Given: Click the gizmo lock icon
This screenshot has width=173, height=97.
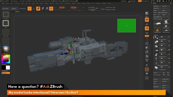Looking at the screenshot, I should [x=76, y=38].
